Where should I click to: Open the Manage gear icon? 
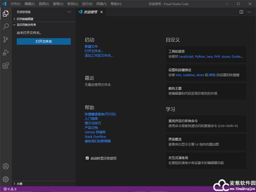tap(6, 179)
